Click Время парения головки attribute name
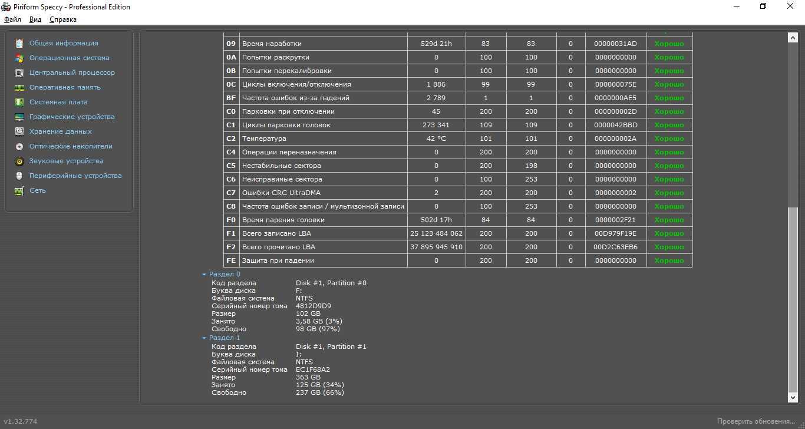Screen dimensions: 805x429 (x=283, y=220)
